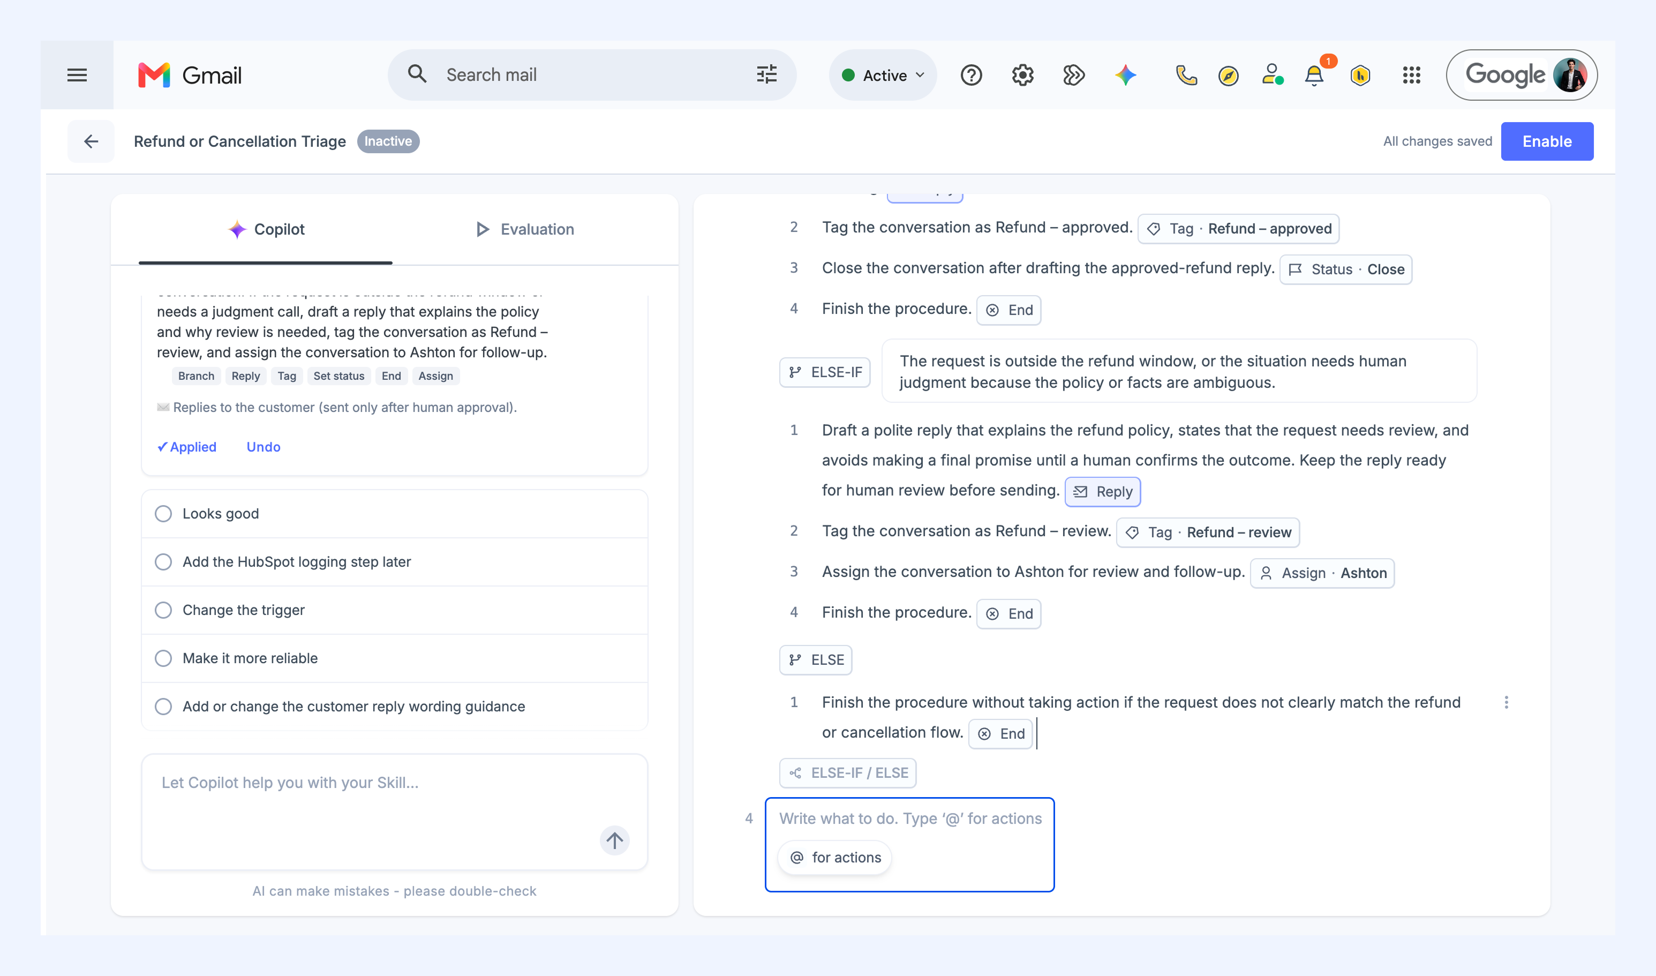Click the search filter options icon
The image size is (1656, 976).
[766, 74]
